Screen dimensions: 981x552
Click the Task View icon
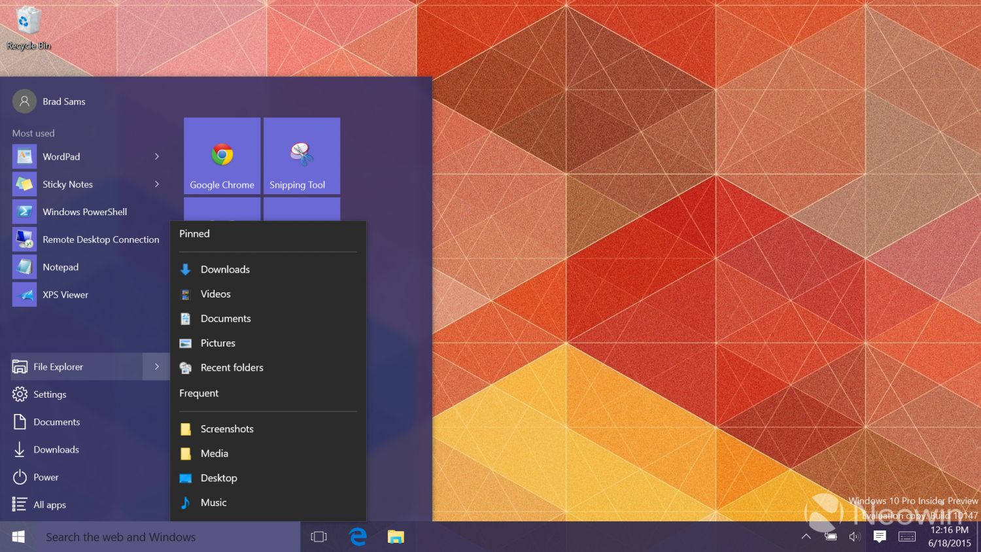coord(319,537)
